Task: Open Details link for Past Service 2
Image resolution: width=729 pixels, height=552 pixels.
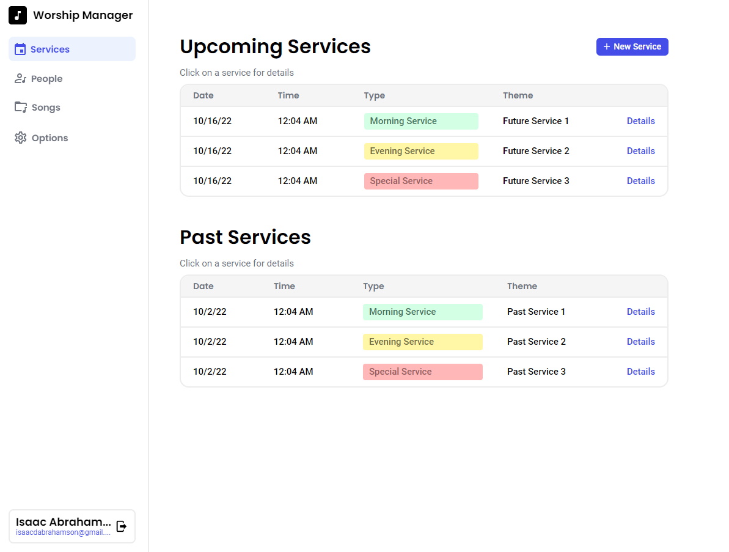Action: (x=640, y=342)
